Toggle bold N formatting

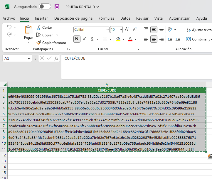pos(77,39)
